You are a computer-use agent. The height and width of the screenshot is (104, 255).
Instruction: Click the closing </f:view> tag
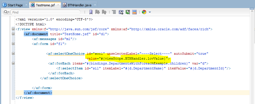point(25,98)
